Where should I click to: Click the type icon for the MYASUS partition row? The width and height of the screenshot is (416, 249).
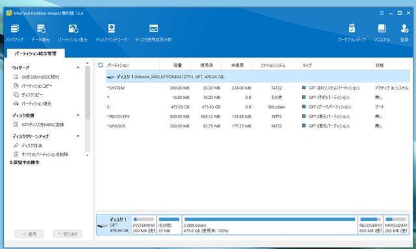point(304,126)
